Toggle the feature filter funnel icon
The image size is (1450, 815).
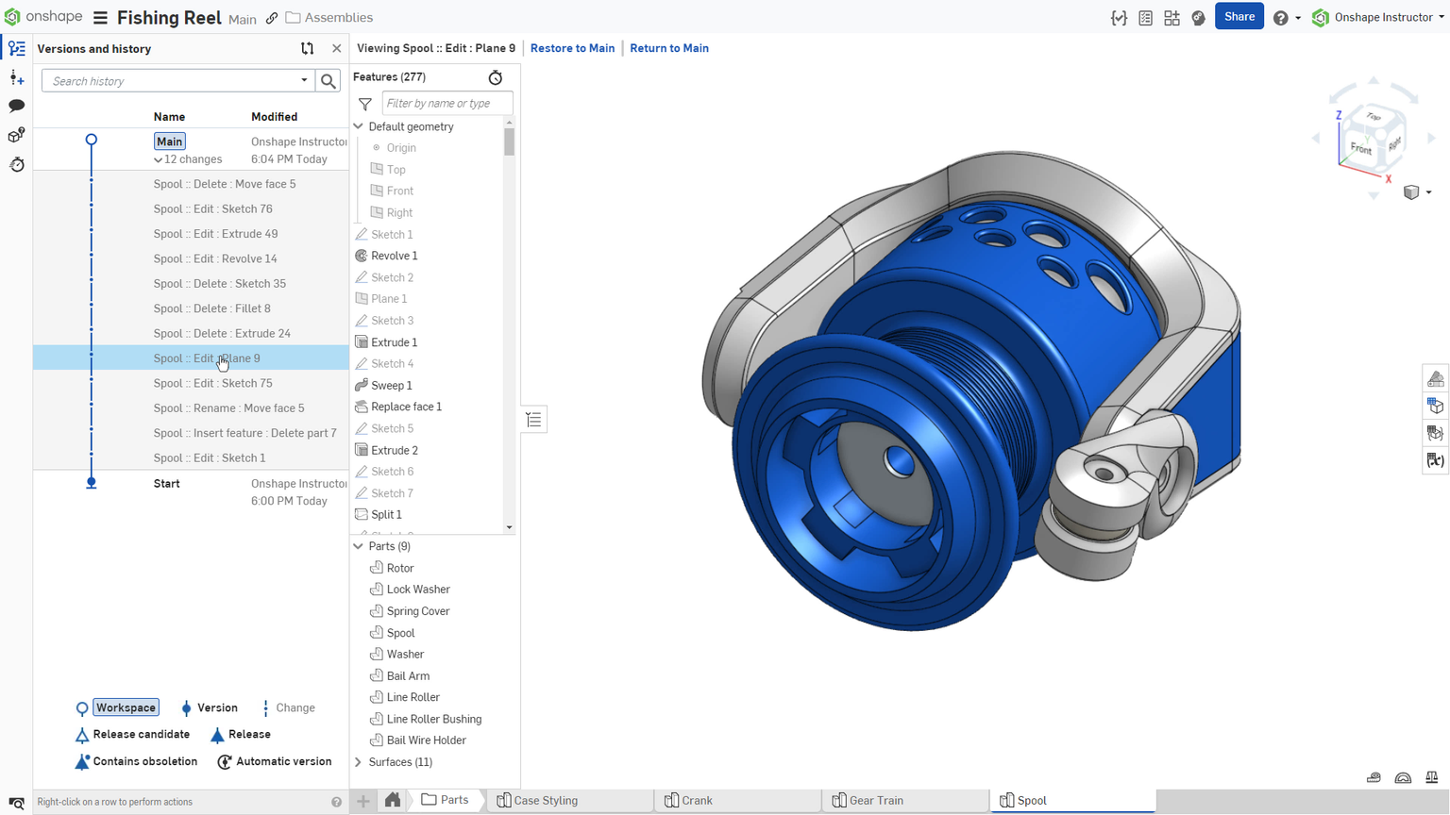[364, 104]
